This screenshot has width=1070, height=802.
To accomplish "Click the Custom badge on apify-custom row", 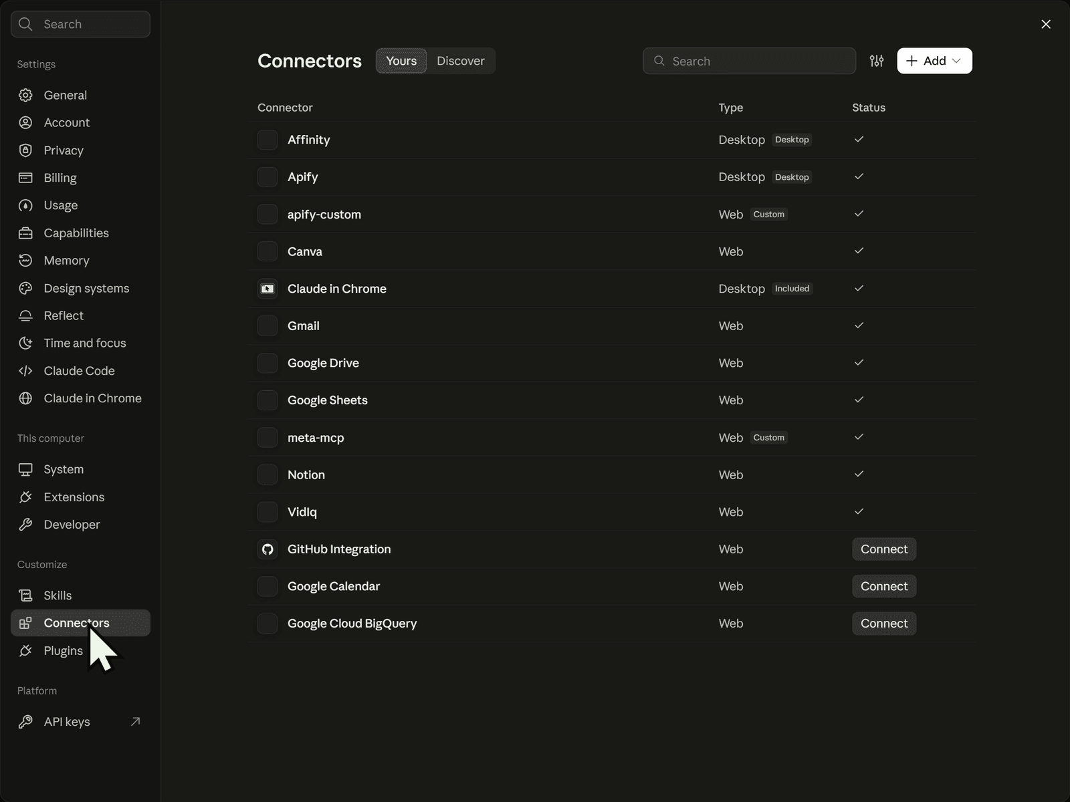I will point(769,215).
